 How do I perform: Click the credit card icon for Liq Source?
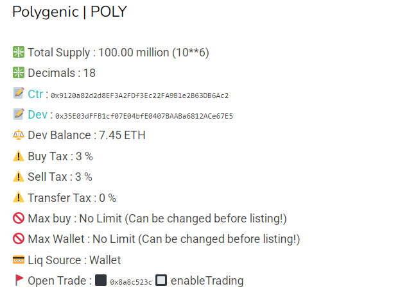tap(18, 260)
